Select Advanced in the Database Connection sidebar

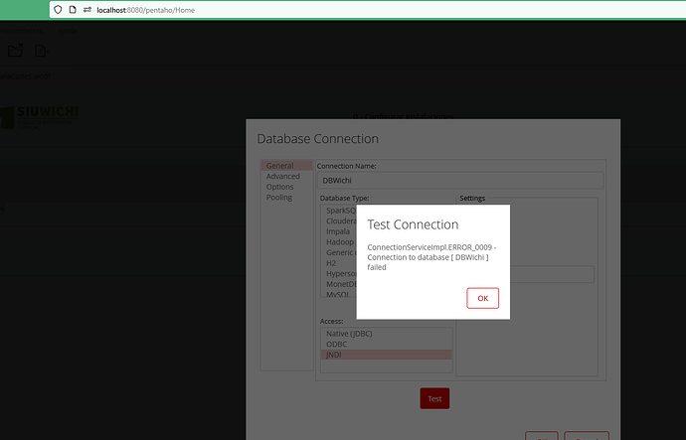(x=286, y=176)
